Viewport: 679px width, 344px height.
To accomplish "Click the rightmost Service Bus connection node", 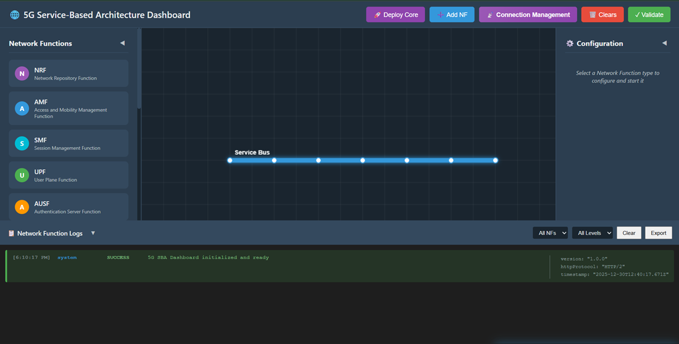I will point(496,160).
